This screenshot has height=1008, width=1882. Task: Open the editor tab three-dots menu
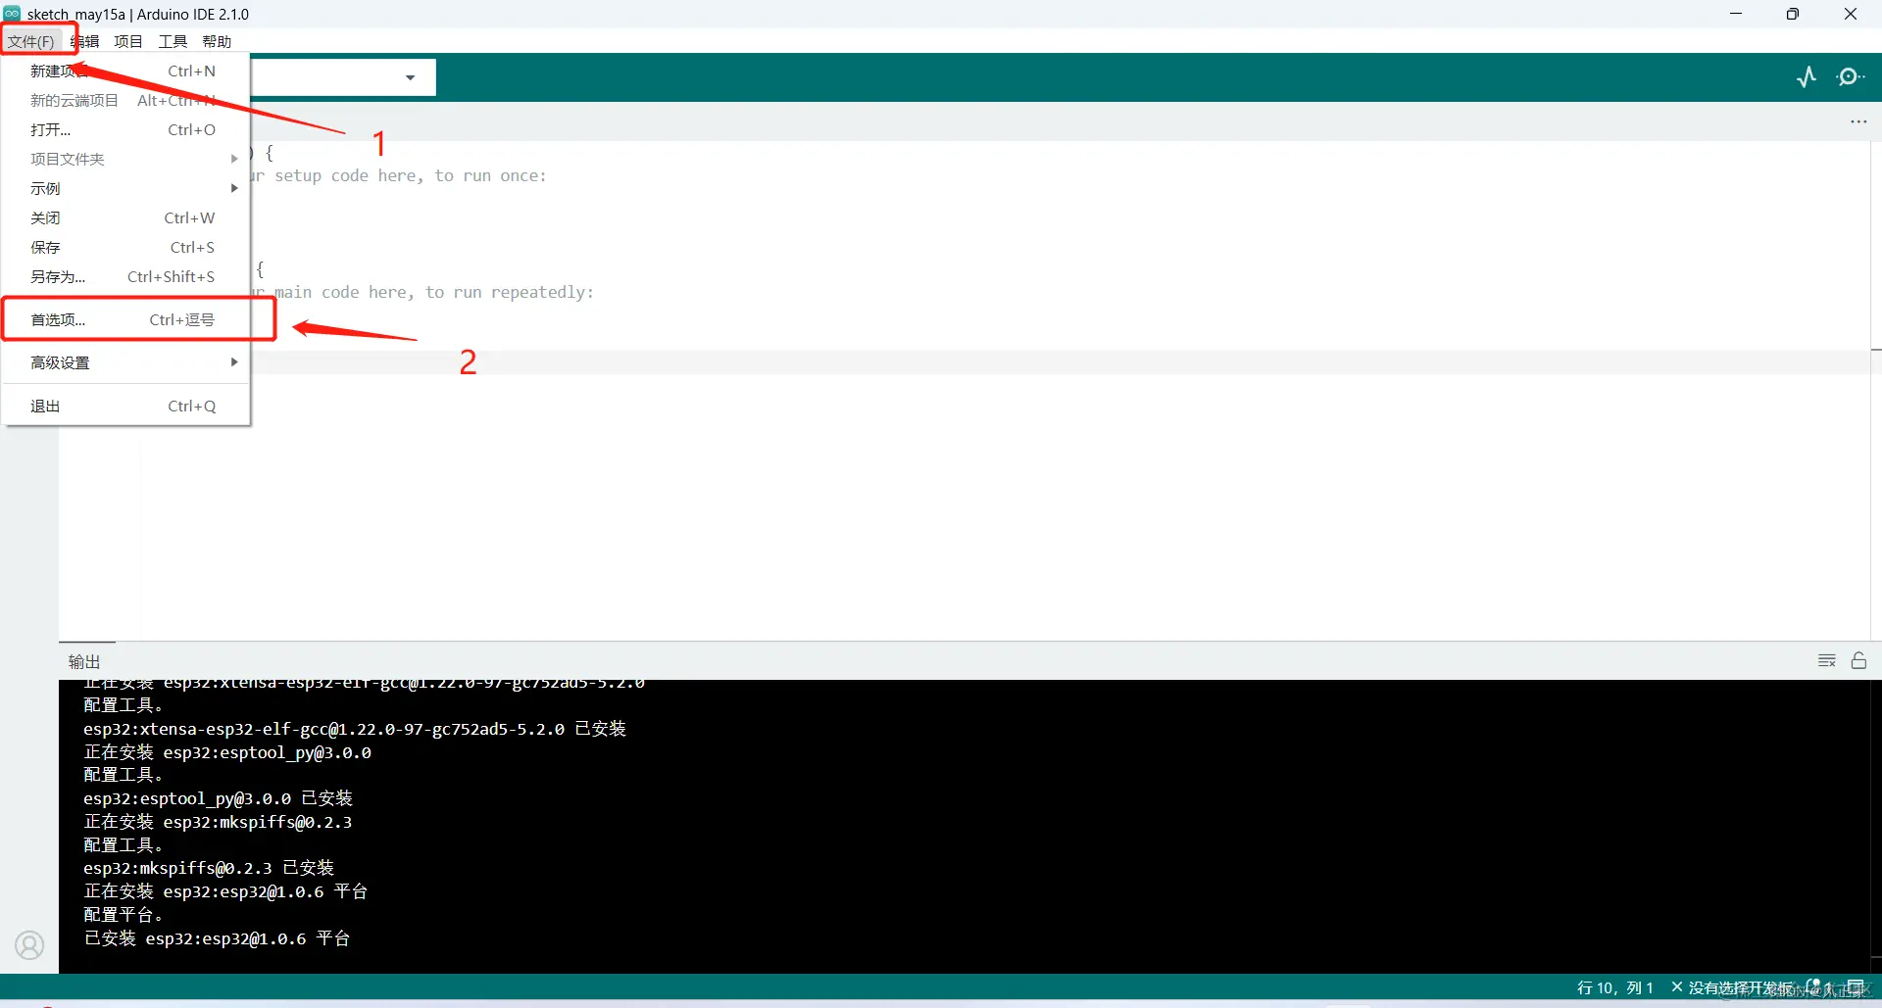pos(1858,121)
